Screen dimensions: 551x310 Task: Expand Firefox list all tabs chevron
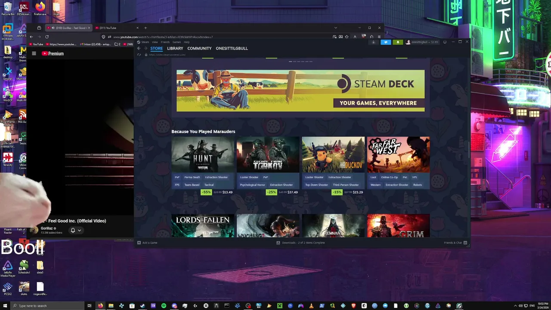(335, 28)
